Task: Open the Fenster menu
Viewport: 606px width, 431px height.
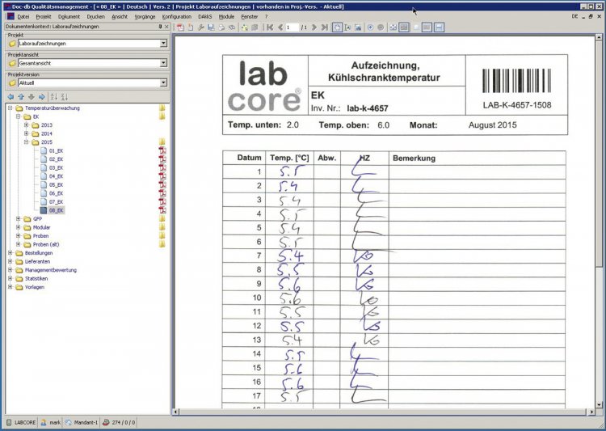Action: click(x=250, y=17)
